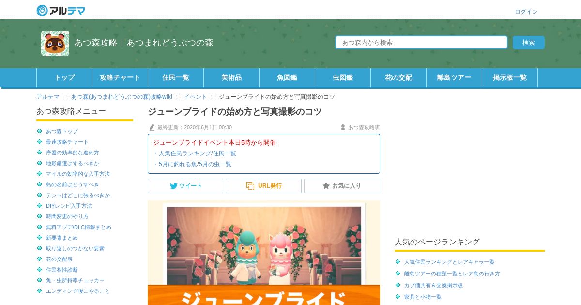Click the 検索 button

click(x=529, y=43)
